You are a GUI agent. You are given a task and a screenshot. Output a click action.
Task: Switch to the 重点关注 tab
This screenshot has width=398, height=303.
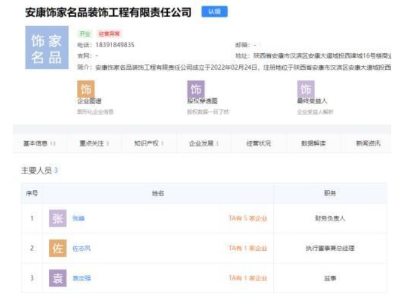click(94, 144)
